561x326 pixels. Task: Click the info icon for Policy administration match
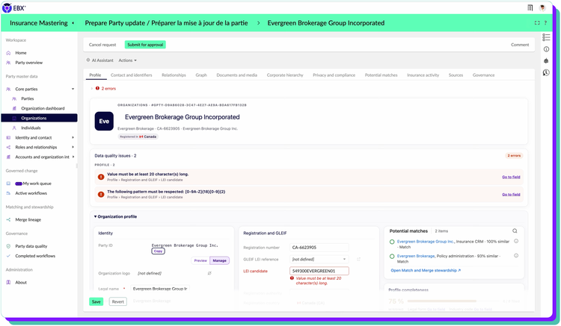pyautogui.click(x=516, y=255)
